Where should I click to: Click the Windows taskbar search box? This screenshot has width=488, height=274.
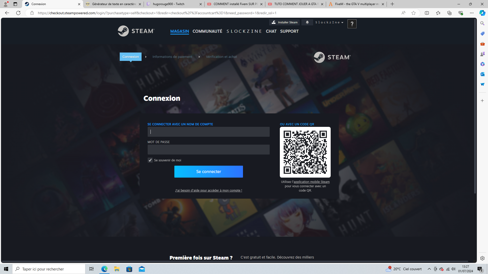click(49, 269)
